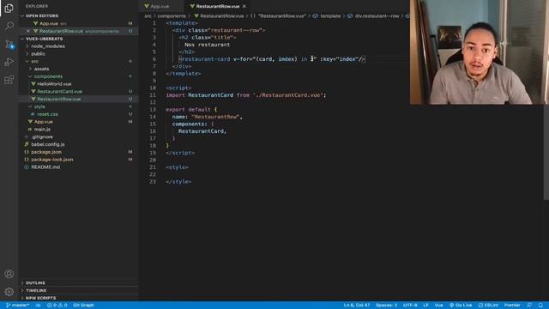This screenshot has height=309, width=549.
Task: Switch to the App.vue tab
Action: 160,6
